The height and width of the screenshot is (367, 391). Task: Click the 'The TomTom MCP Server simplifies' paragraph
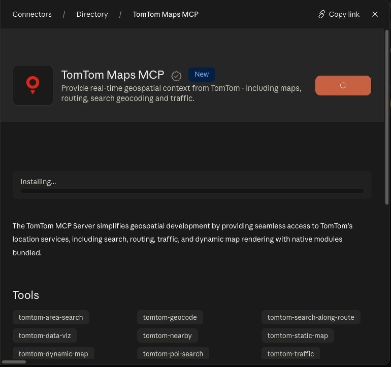(x=182, y=239)
